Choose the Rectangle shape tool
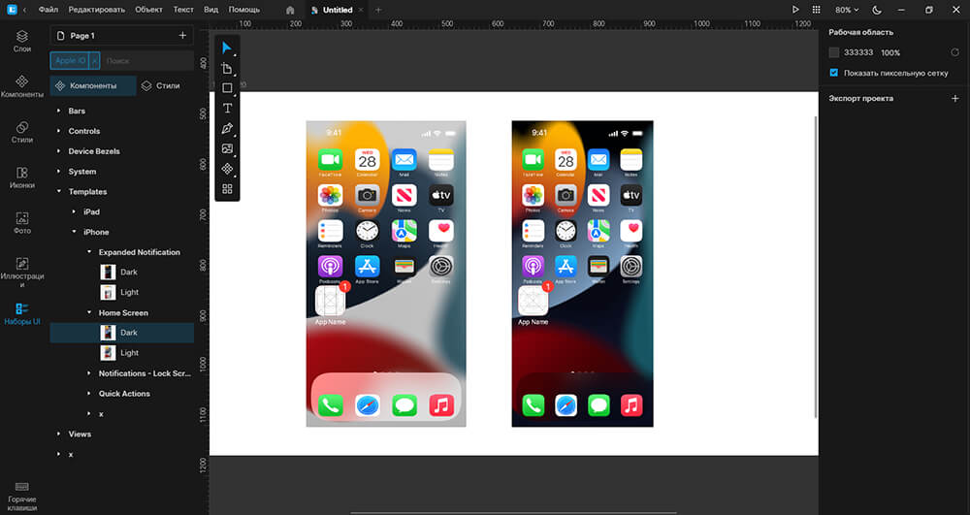This screenshot has width=970, height=515. click(x=227, y=88)
